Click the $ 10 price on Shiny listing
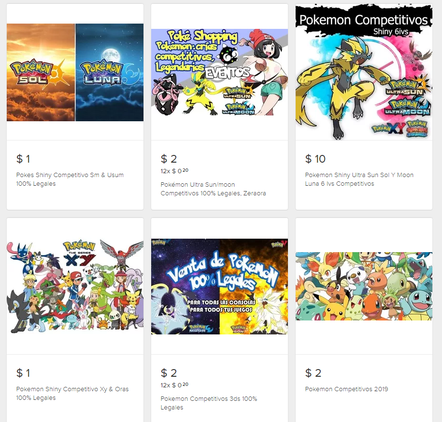This screenshot has height=422, width=442. [315, 159]
